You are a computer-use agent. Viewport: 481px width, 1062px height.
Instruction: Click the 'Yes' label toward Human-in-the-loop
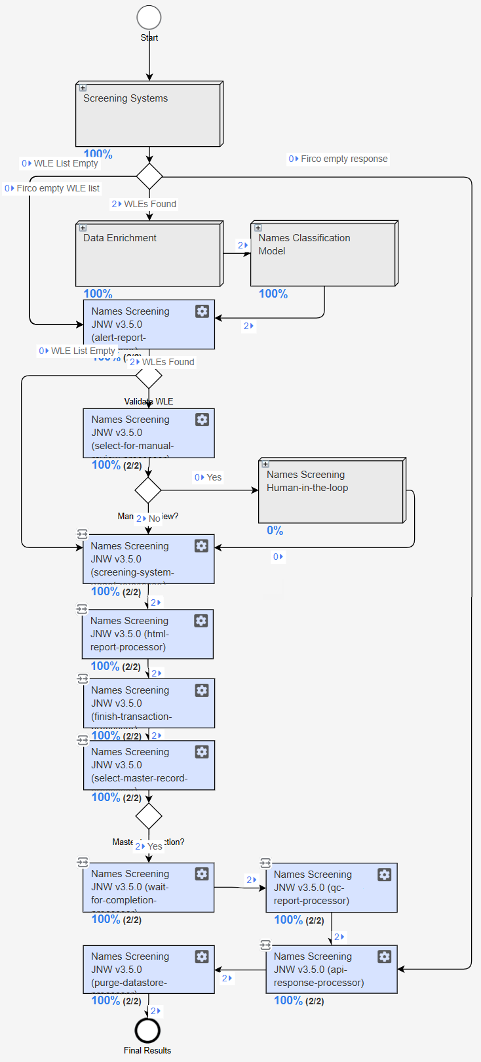(x=208, y=477)
